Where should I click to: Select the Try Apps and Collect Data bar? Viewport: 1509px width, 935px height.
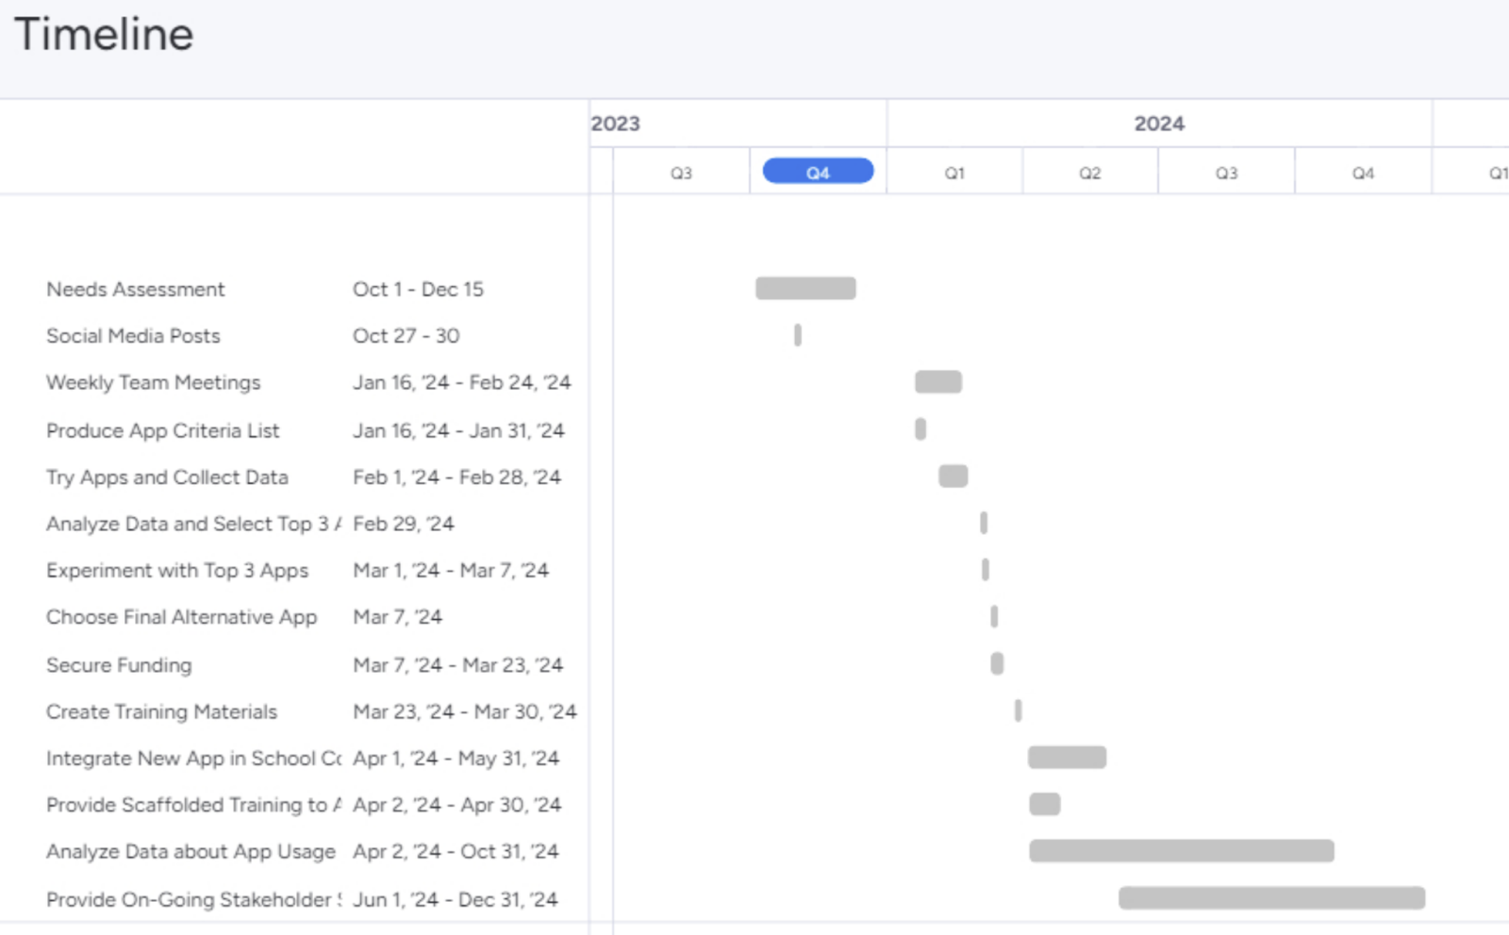[x=953, y=476]
